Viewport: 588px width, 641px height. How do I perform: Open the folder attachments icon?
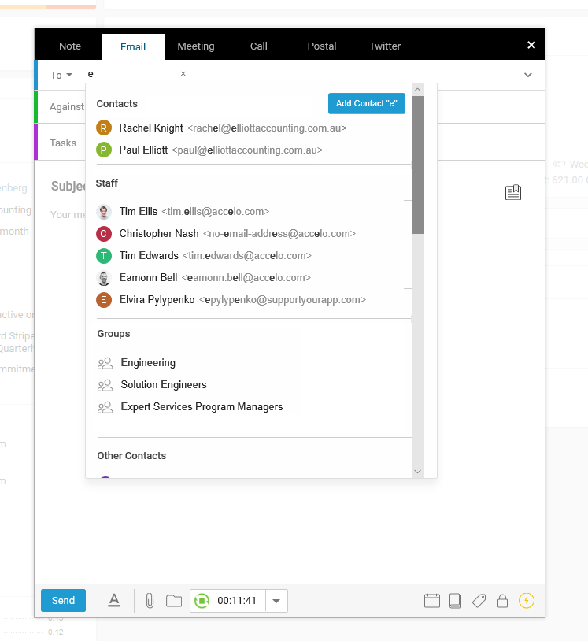[x=174, y=601]
